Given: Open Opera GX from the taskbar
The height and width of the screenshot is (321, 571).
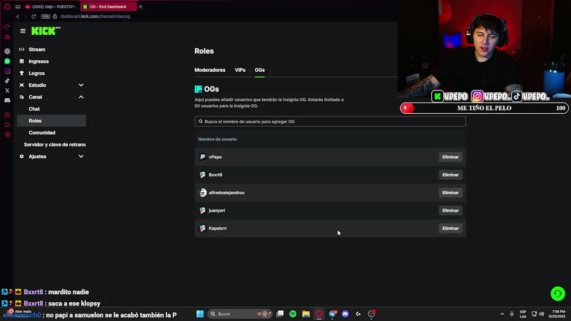Looking at the screenshot, I should point(319,314).
